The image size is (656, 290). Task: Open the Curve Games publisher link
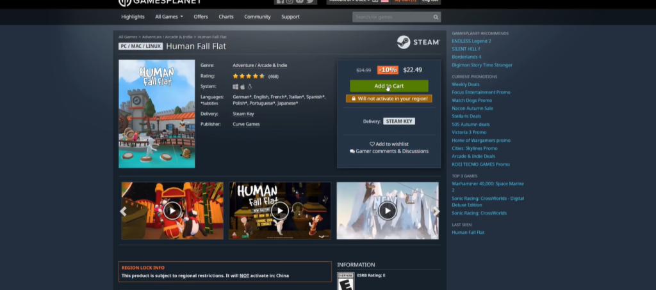point(246,124)
